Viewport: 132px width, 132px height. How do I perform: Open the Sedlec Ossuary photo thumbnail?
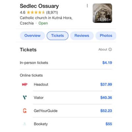[102, 13]
